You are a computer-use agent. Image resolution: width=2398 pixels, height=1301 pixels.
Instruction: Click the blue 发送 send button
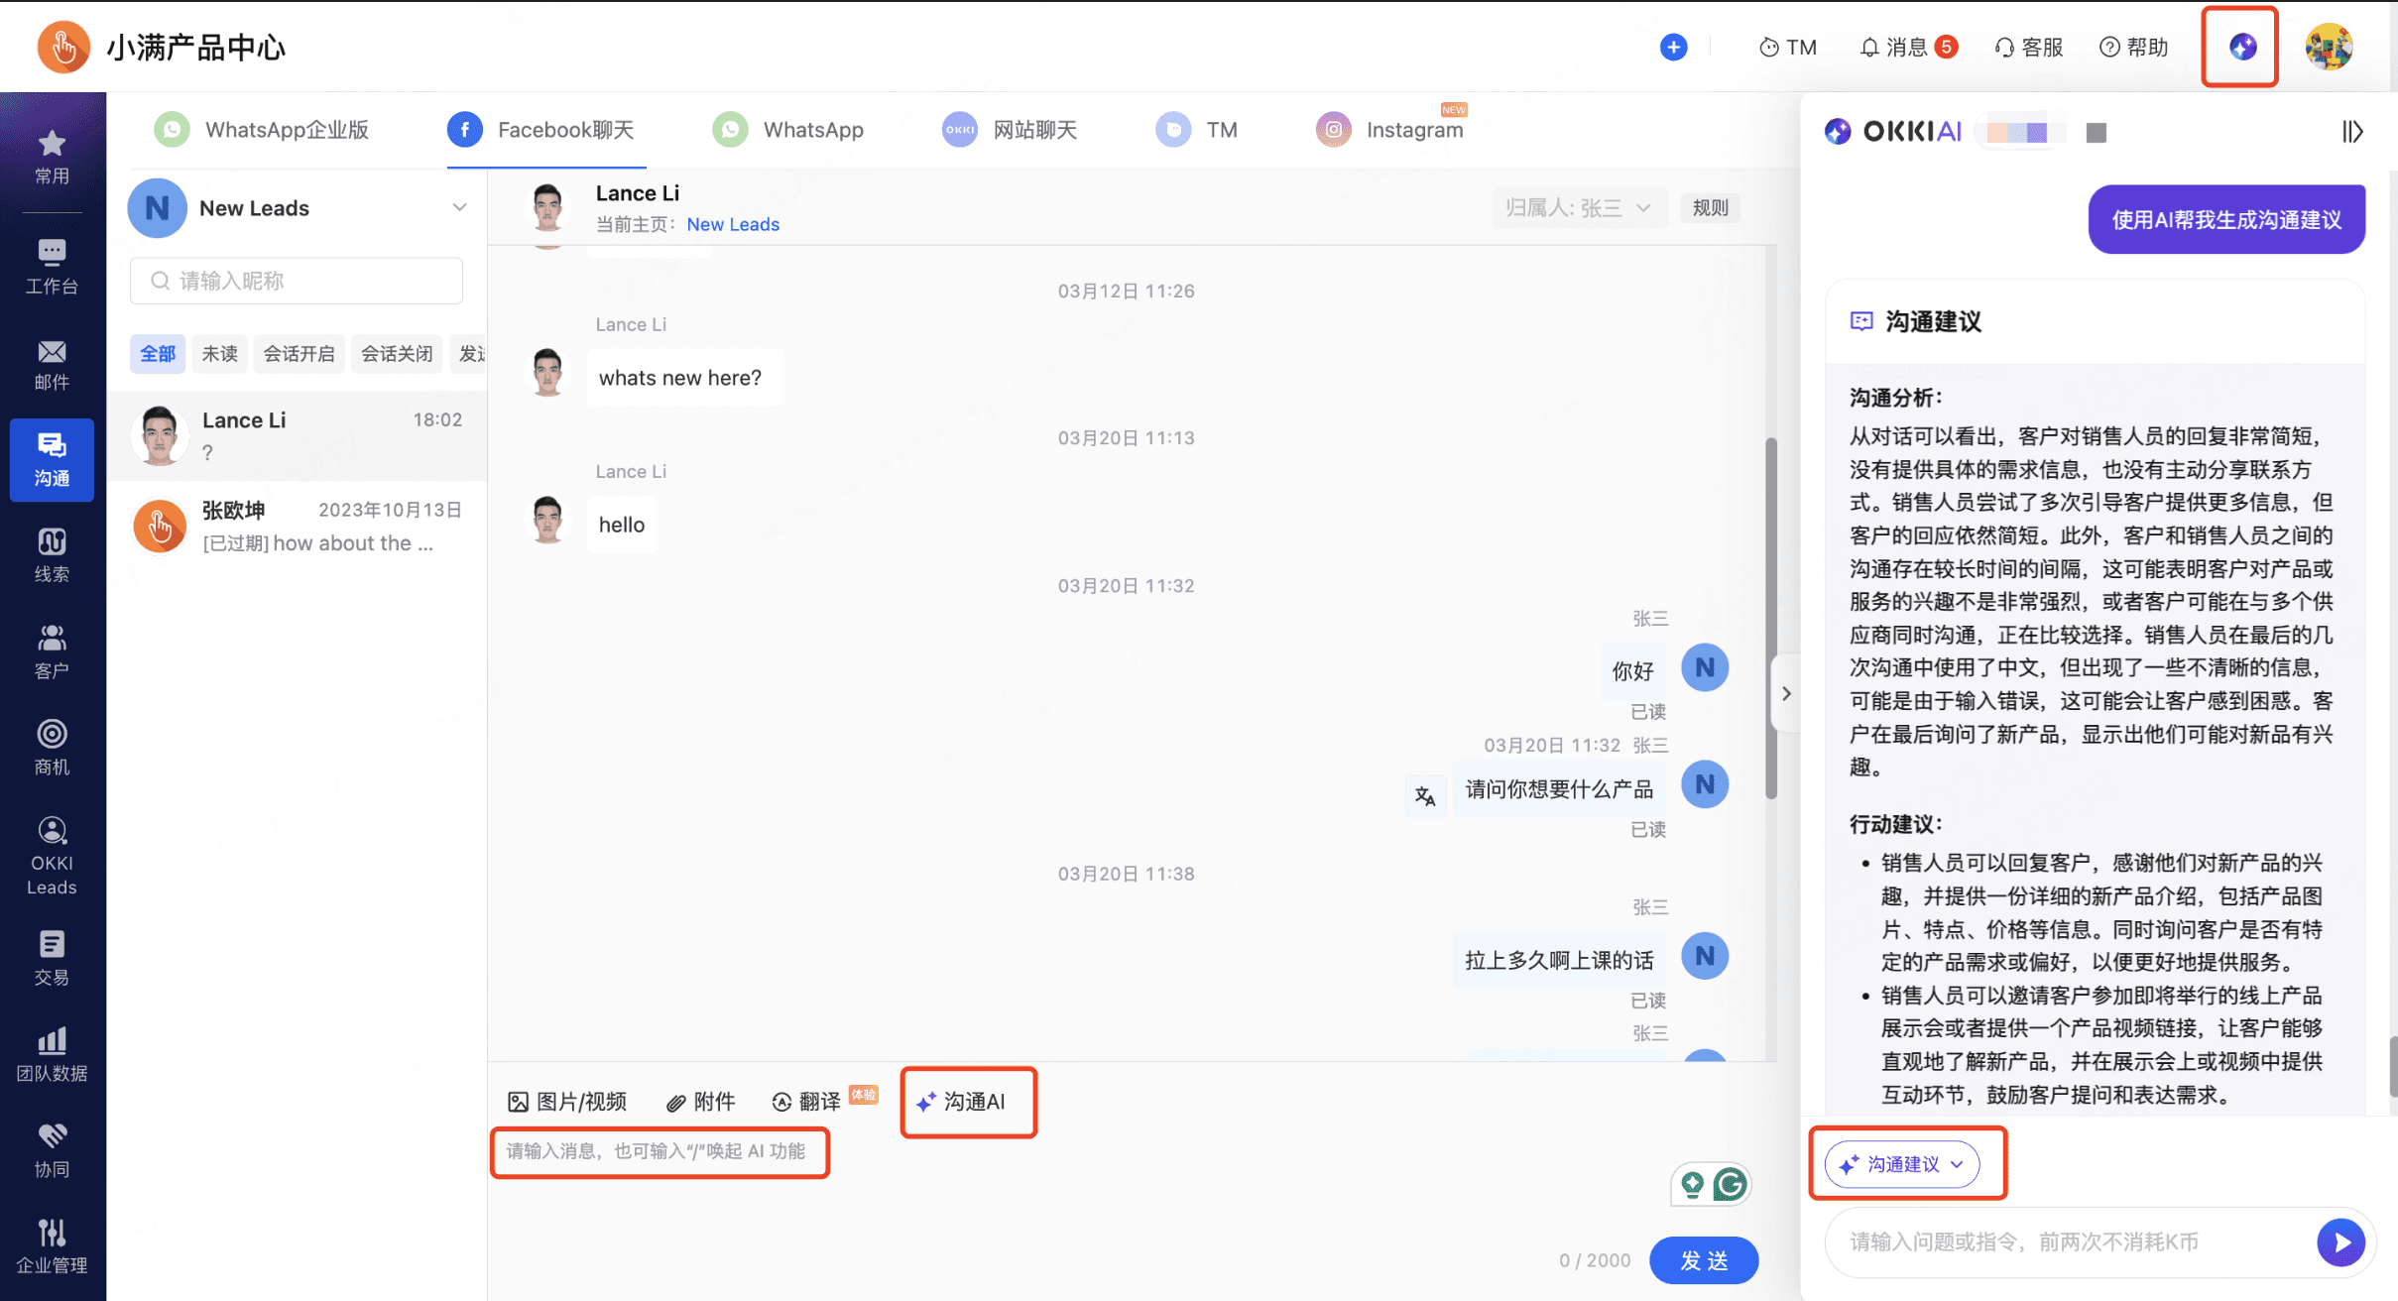(1703, 1260)
